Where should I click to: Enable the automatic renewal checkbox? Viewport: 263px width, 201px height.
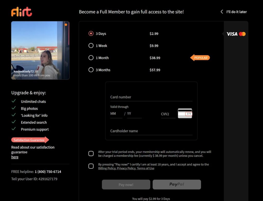pos(91,153)
